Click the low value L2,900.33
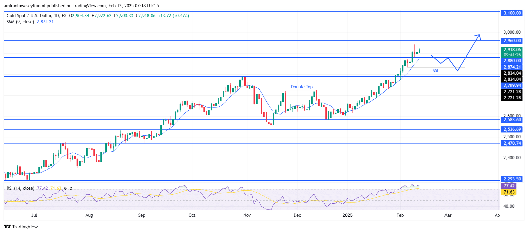The height and width of the screenshot is (233, 528). (123, 16)
